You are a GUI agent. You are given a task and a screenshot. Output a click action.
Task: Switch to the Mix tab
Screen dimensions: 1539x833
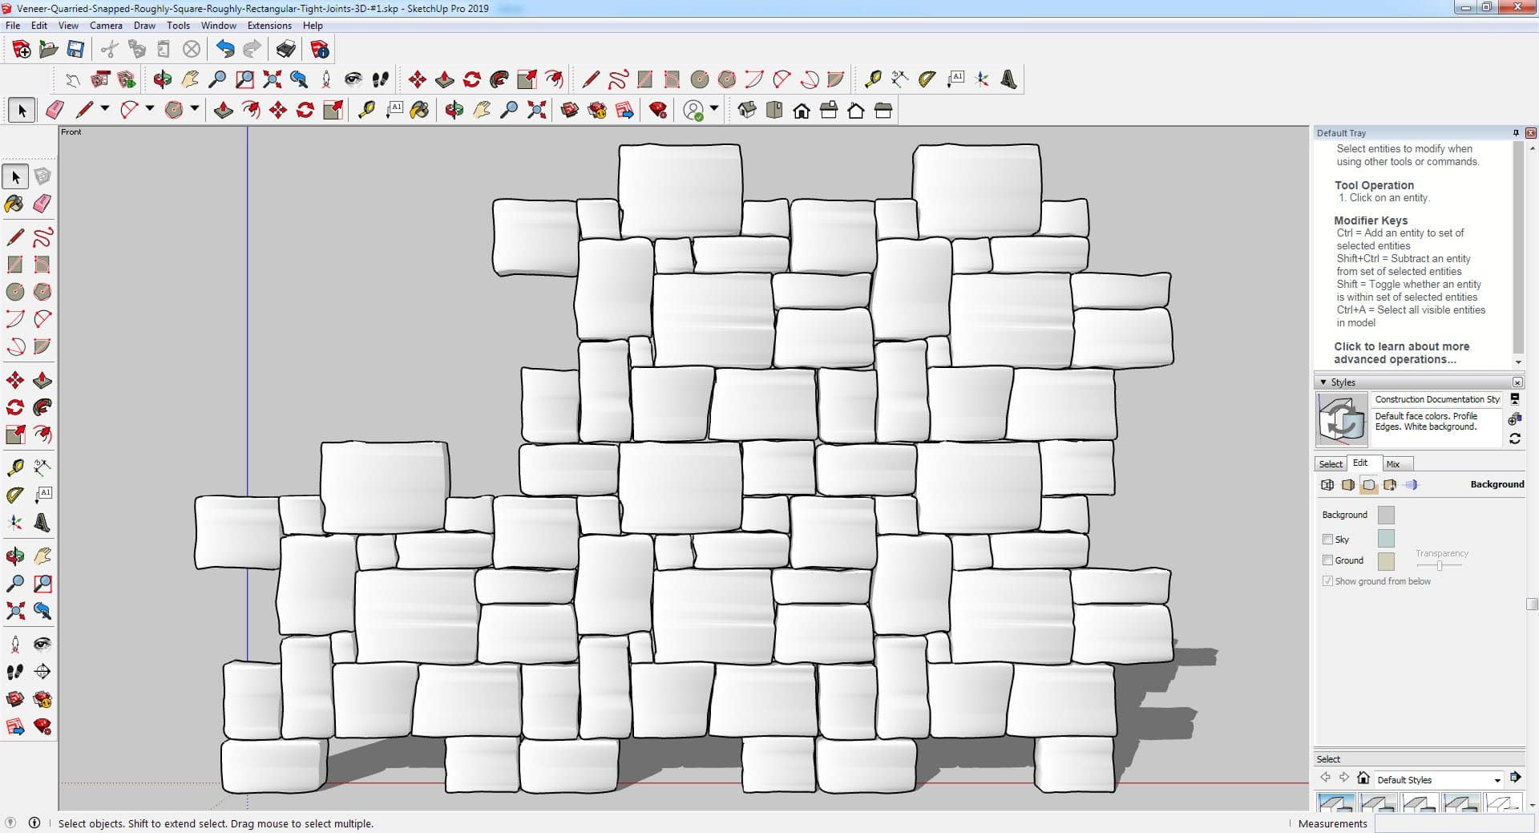1393,464
